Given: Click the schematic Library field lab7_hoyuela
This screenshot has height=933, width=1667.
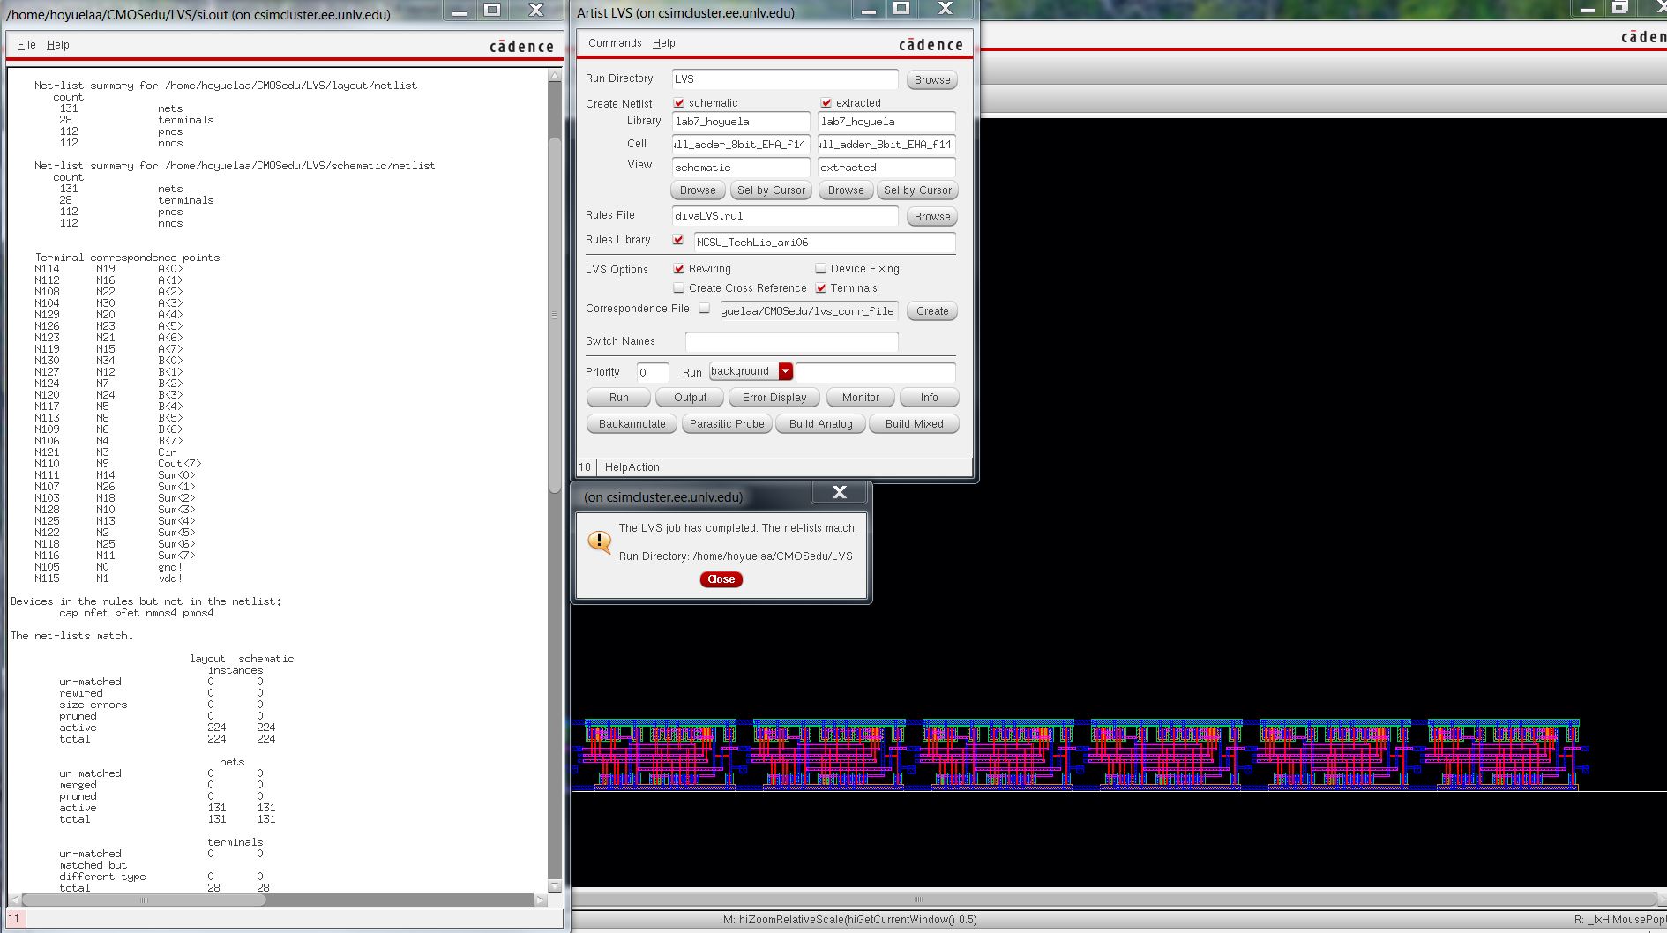Looking at the screenshot, I should click(741, 122).
